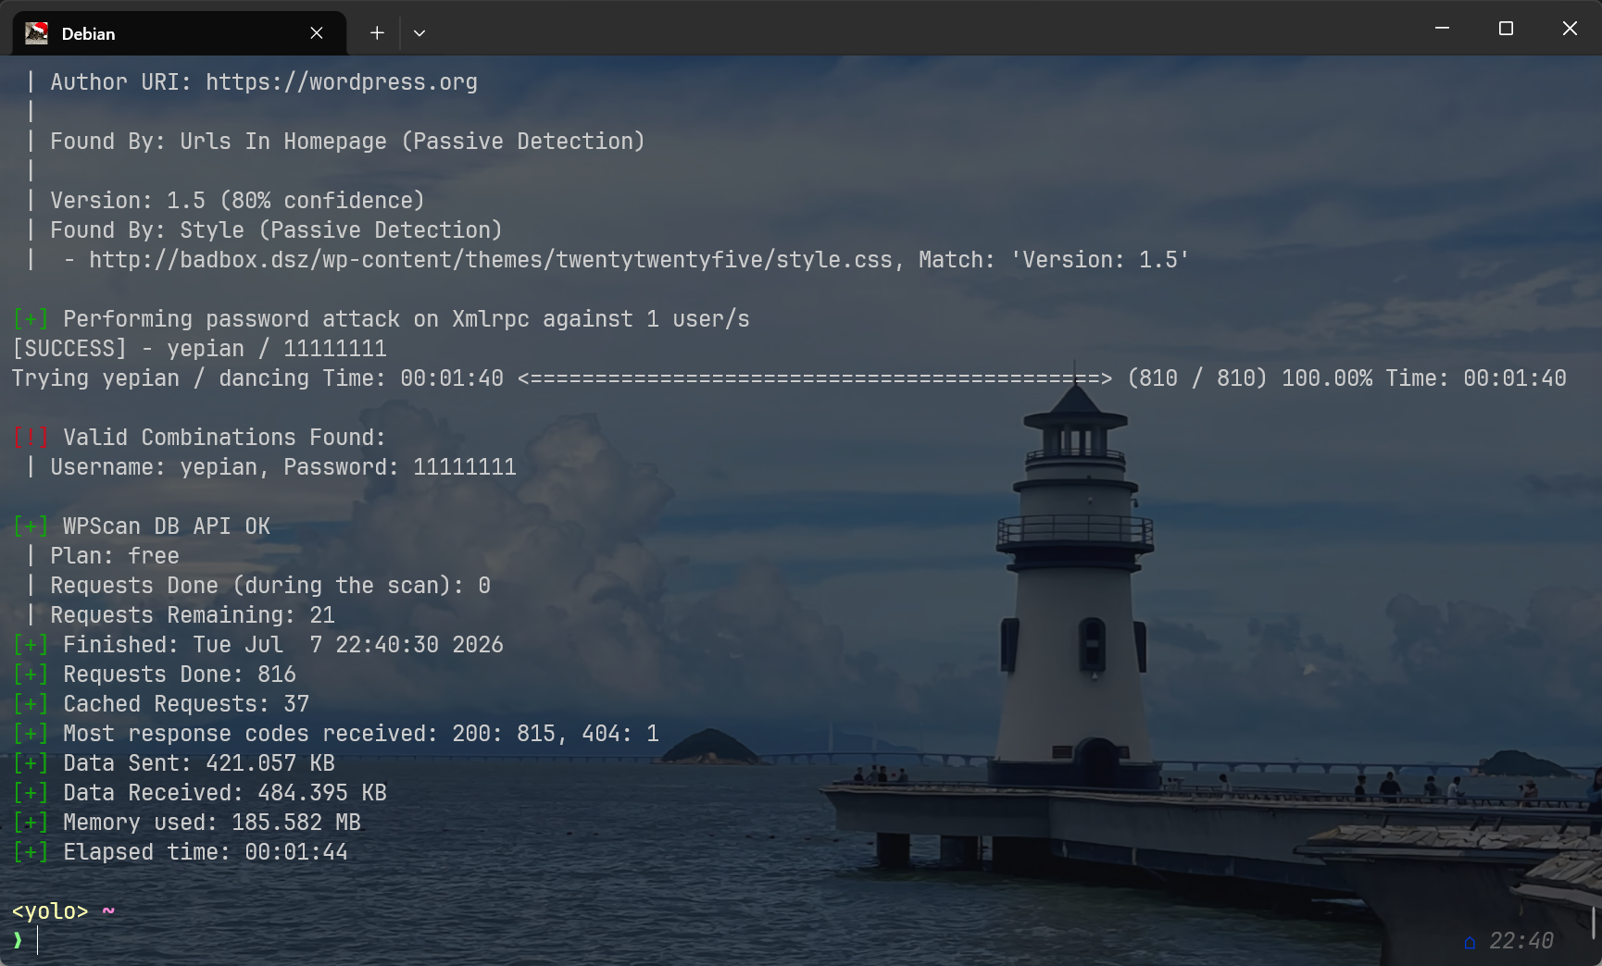Open a new terminal tab
The height and width of the screenshot is (966, 1602).
click(377, 33)
